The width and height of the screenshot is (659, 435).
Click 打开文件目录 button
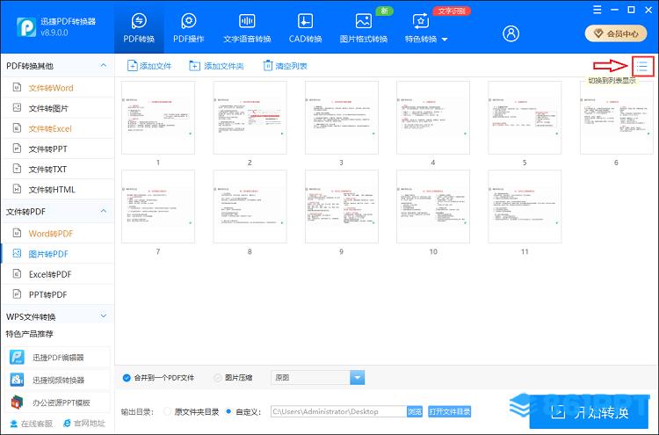pos(449,411)
